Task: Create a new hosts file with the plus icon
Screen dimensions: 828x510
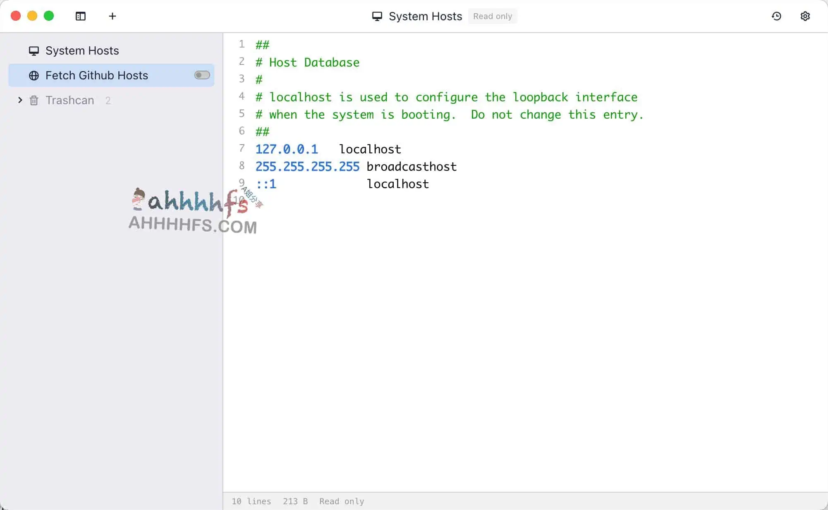Action: [112, 17]
